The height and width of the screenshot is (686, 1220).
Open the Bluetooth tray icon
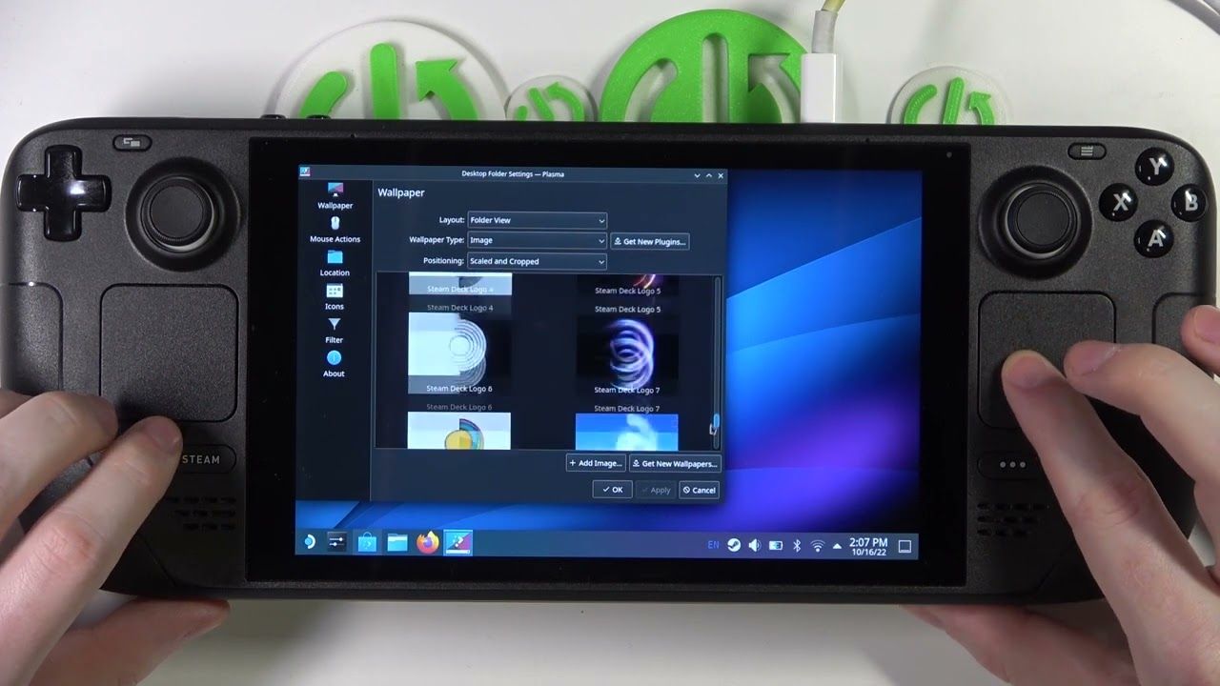pos(797,546)
